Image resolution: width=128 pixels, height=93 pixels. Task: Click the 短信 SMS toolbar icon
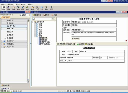click(x=23, y=8)
